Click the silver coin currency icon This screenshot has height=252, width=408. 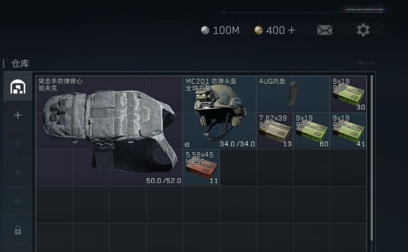click(205, 30)
